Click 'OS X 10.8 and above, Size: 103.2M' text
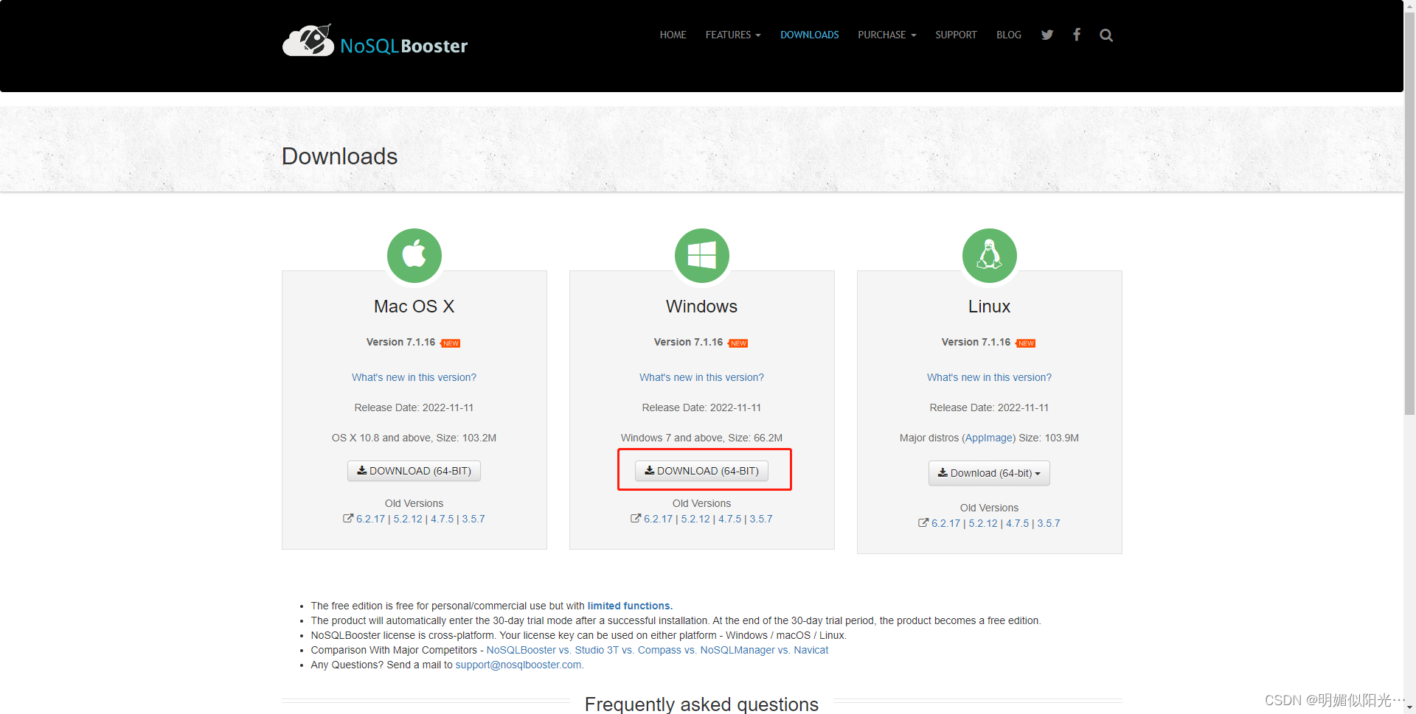 tap(414, 438)
